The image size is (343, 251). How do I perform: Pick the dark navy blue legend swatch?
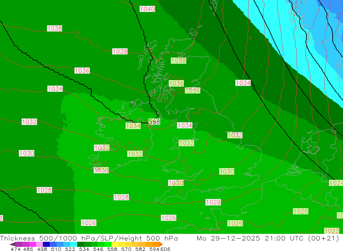coord(46,244)
